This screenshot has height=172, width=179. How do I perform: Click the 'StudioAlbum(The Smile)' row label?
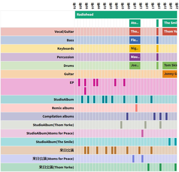pyautogui.click(x=55, y=142)
